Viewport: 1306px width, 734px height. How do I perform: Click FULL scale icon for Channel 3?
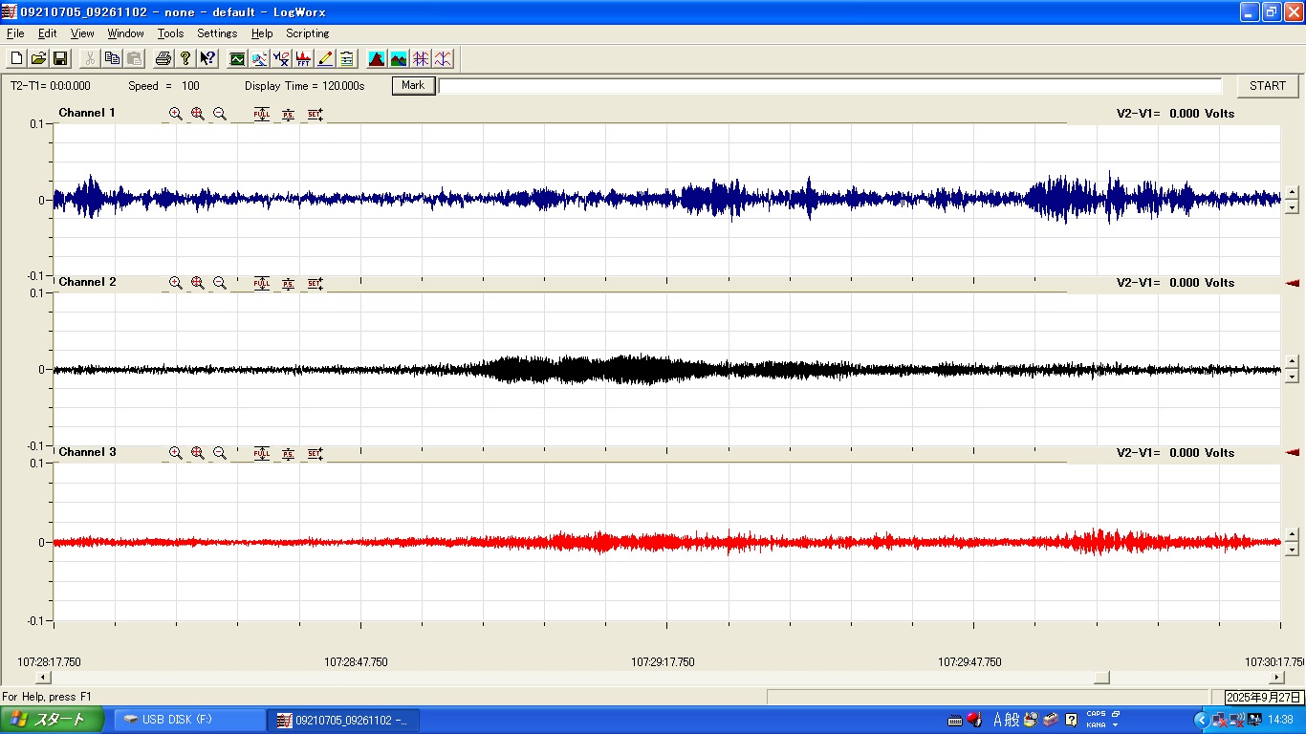262,453
